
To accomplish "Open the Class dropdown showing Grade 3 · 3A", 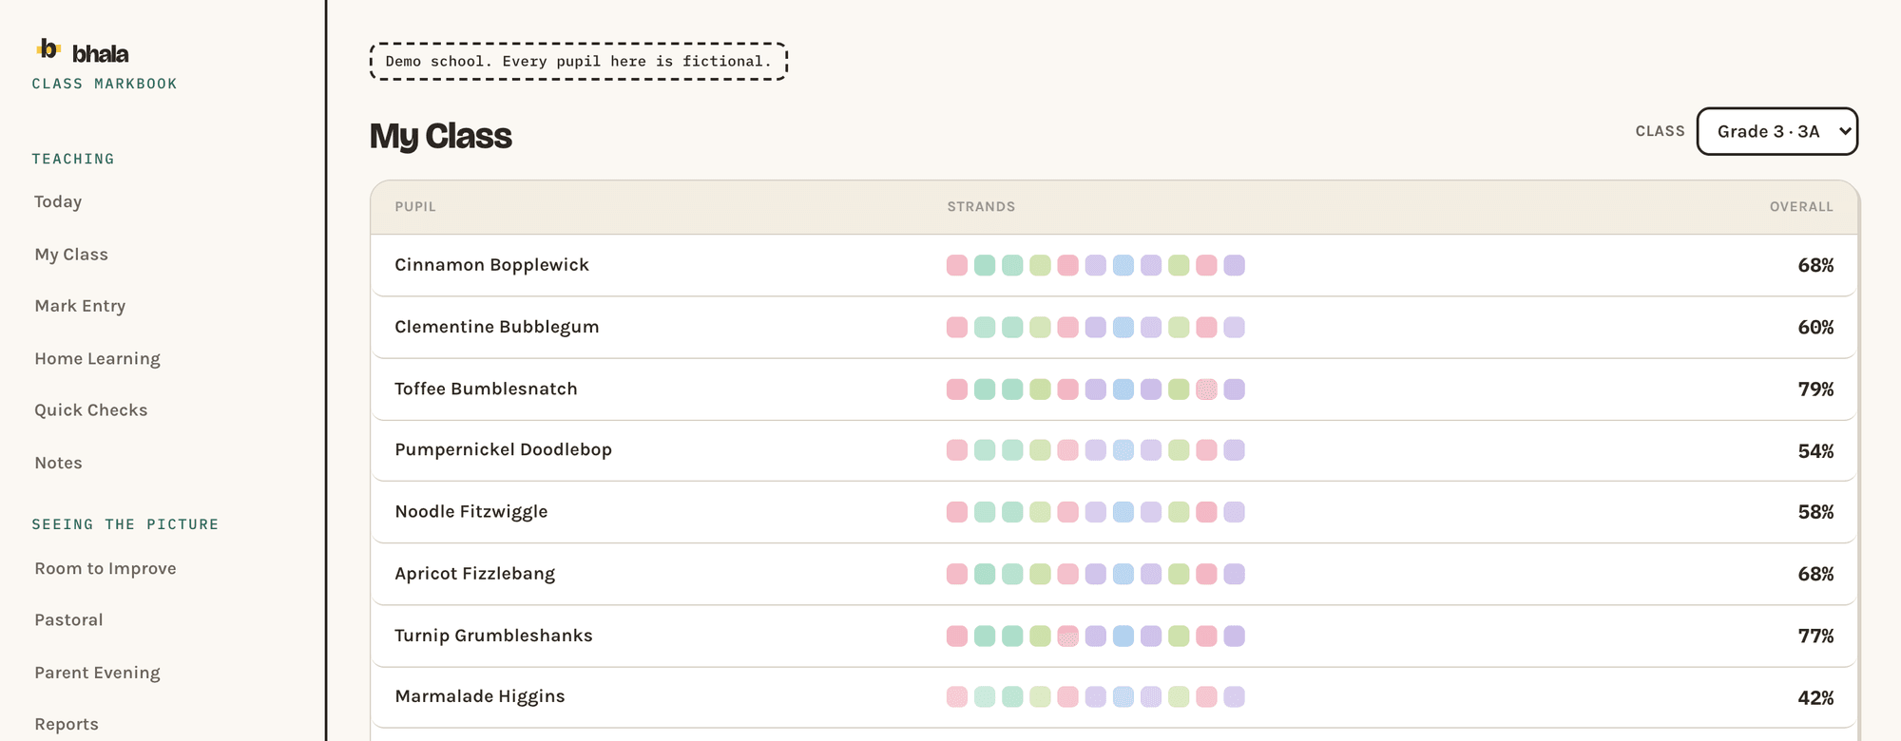I will [x=1776, y=131].
